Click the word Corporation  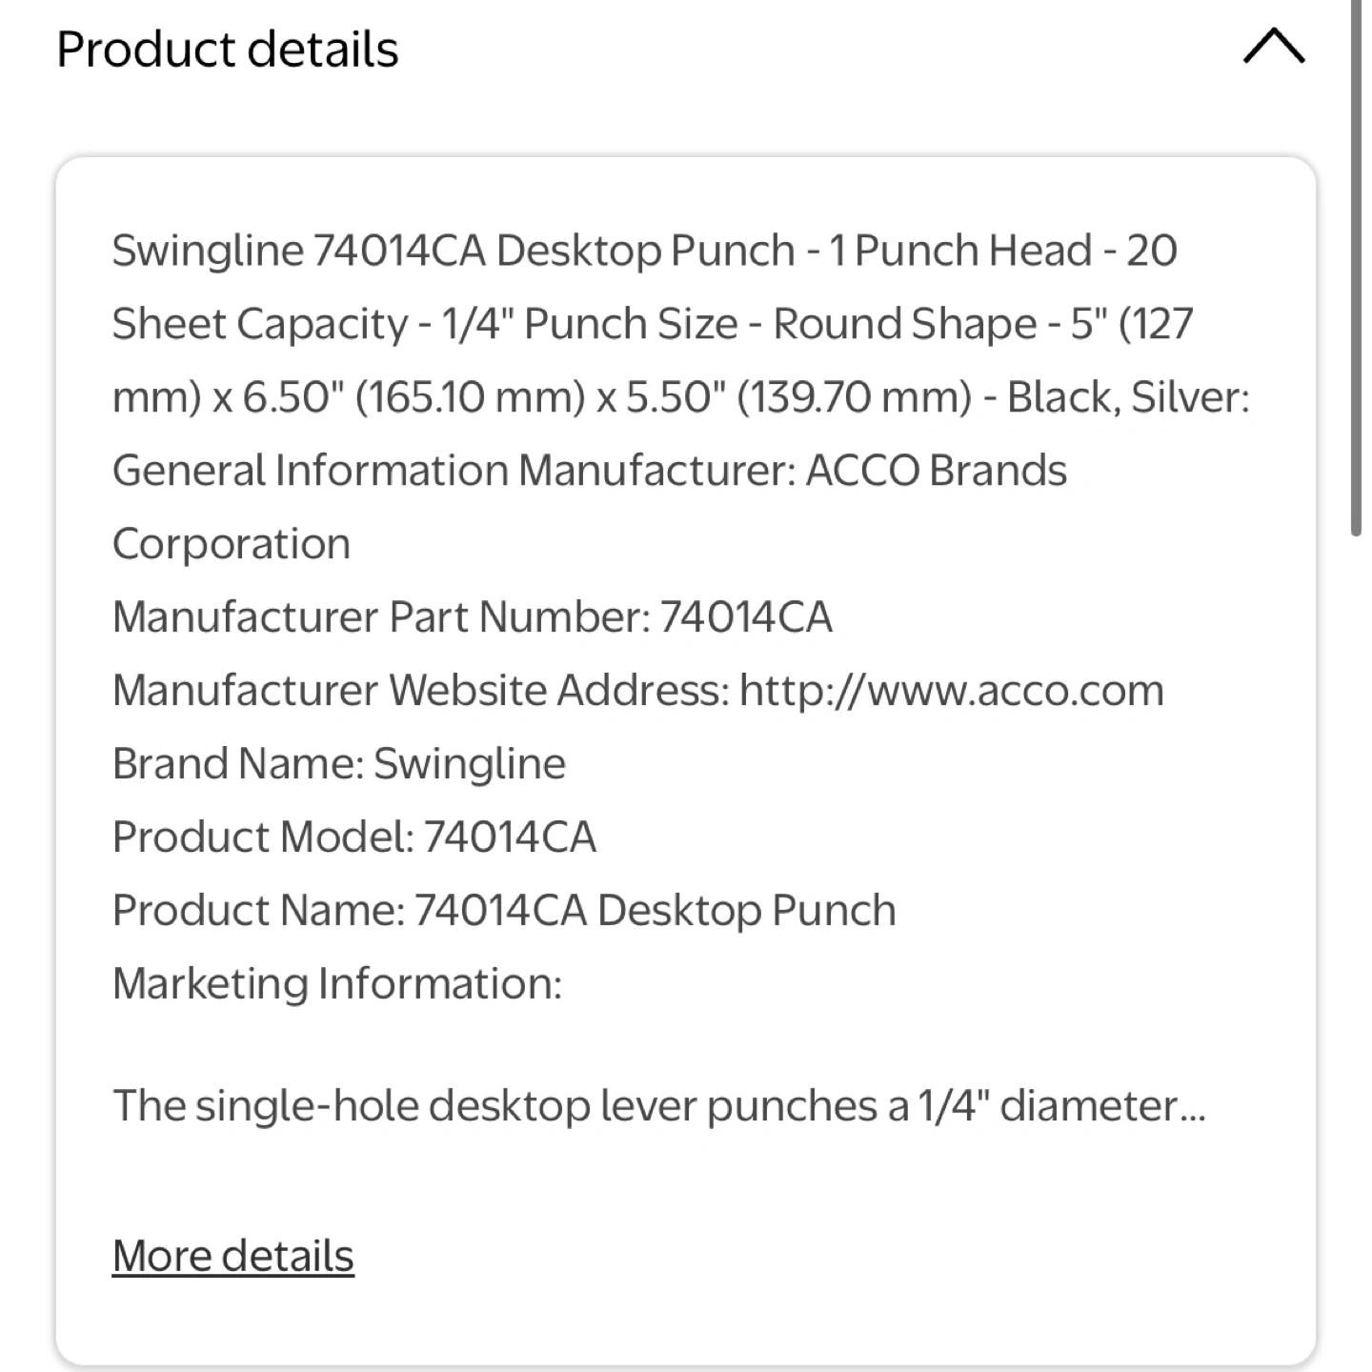231,544
